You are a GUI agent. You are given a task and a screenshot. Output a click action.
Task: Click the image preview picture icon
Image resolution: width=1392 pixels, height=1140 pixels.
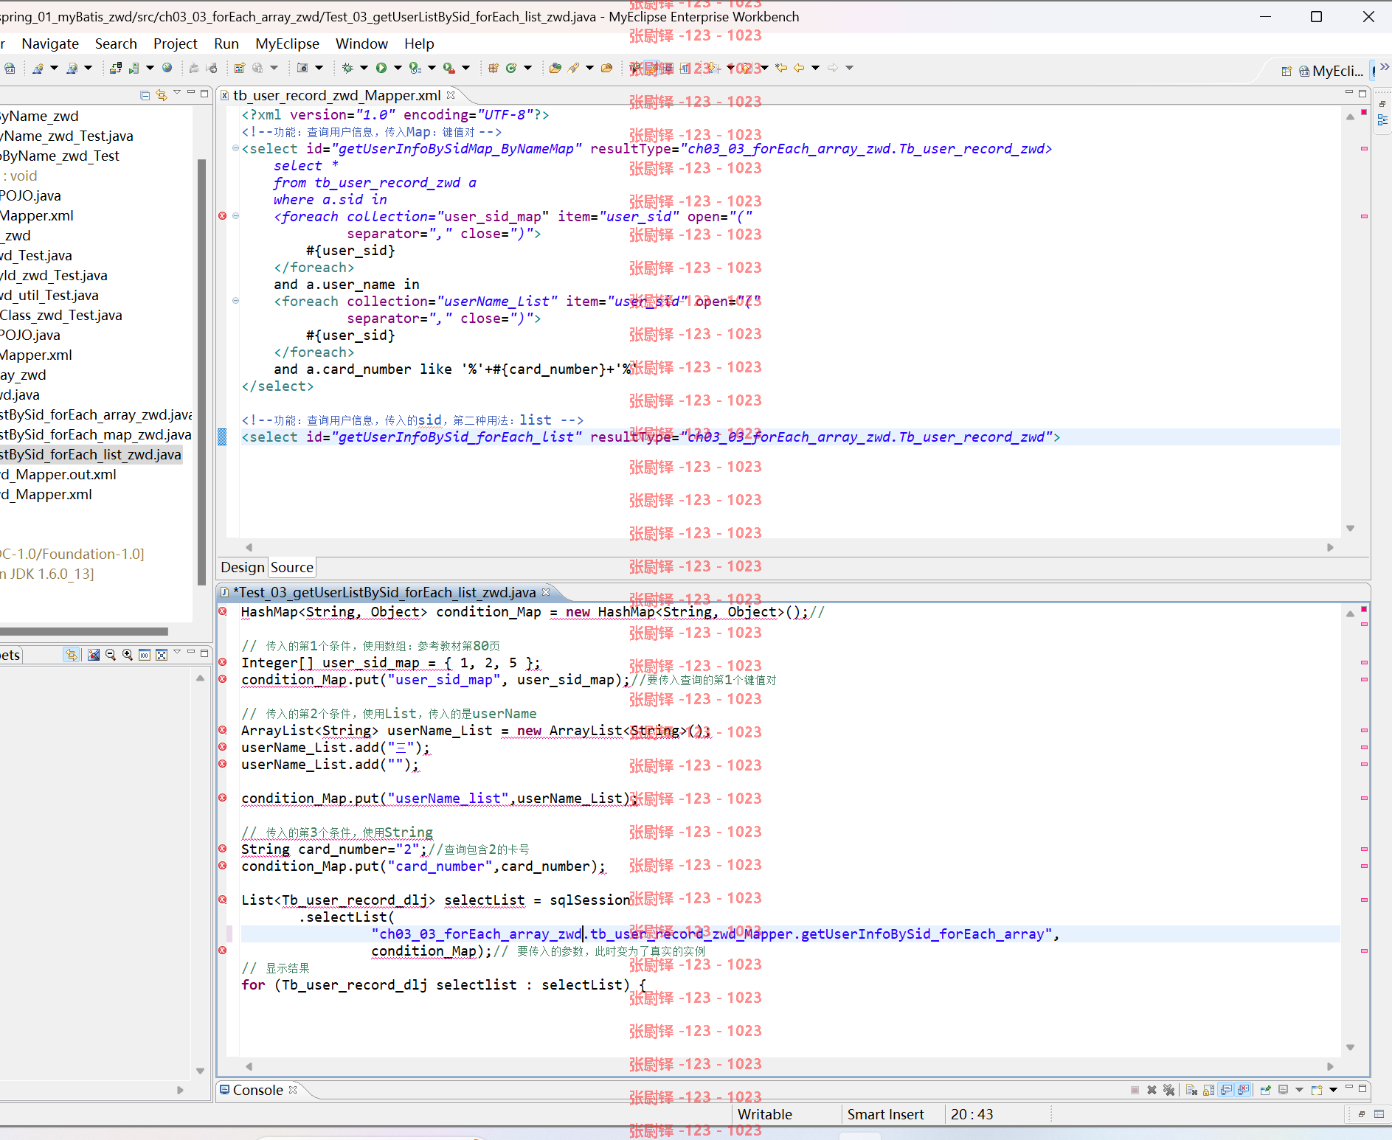94,655
